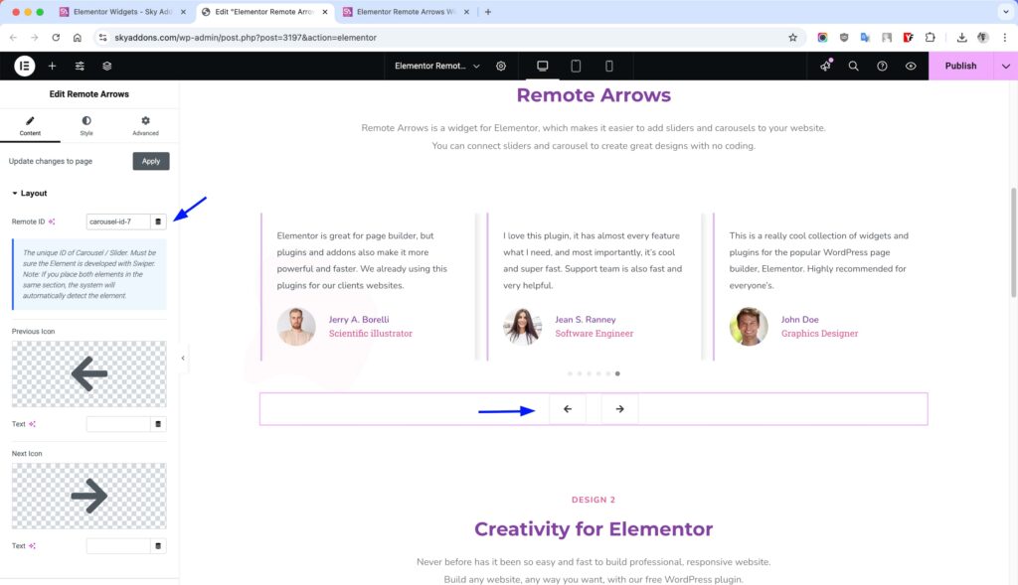The height and width of the screenshot is (585, 1018).
Task: Open a new browser tab
Action: (x=487, y=12)
